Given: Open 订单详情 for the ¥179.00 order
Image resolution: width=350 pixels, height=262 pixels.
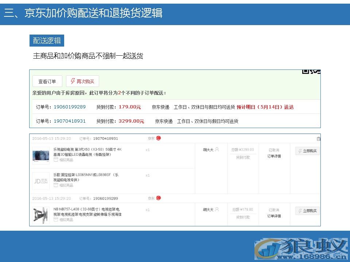Looking at the screenshot, I should [x=274, y=216].
